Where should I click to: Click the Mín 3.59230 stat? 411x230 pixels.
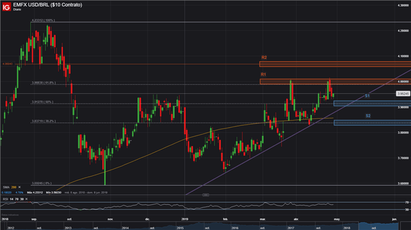pos(54,192)
